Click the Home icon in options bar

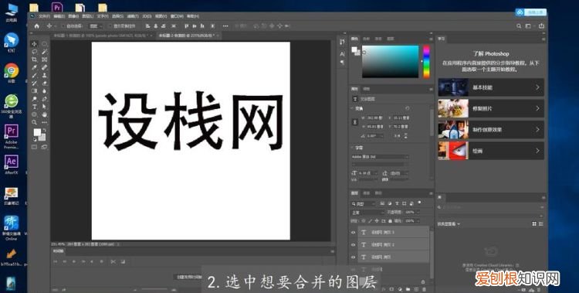pos(36,26)
